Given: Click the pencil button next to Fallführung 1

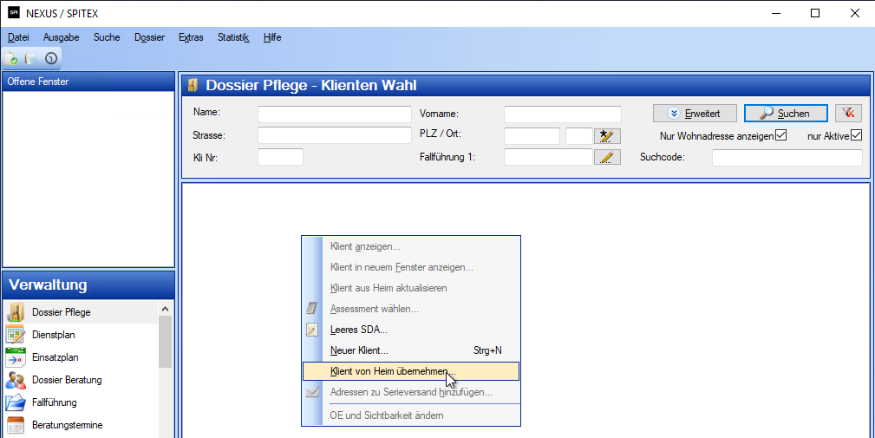Looking at the screenshot, I should click(608, 157).
